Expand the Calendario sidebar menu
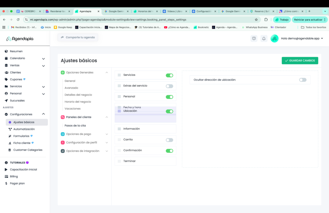This screenshot has height=213, width=329. [x=43, y=58]
